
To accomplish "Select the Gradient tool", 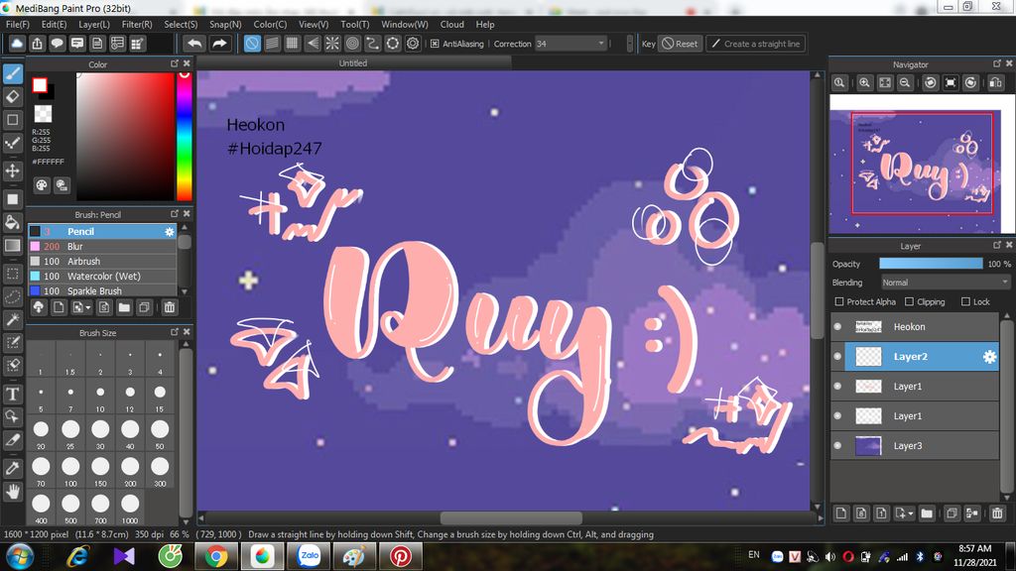I will (13, 246).
